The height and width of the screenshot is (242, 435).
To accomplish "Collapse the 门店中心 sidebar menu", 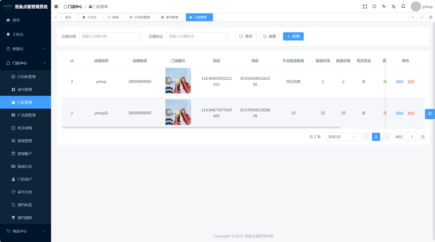I will 25,63.
